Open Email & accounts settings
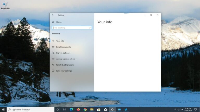Viewport: 200px width, 112px height. 63,47
